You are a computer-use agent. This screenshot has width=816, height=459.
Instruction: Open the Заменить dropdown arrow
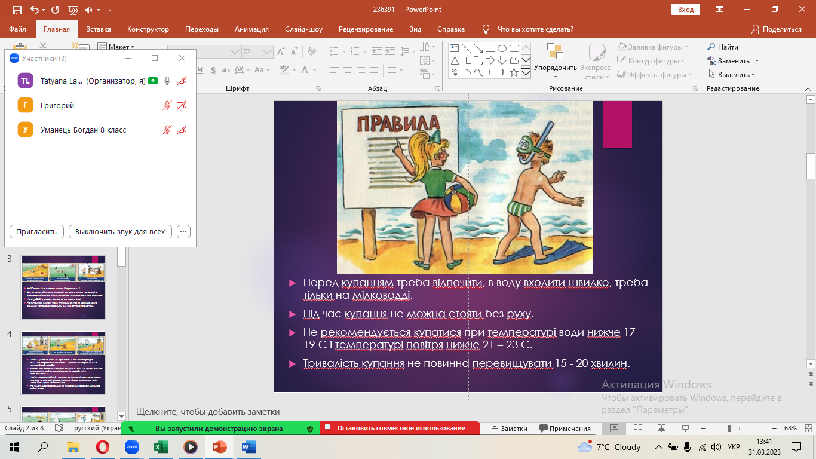[x=757, y=61]
